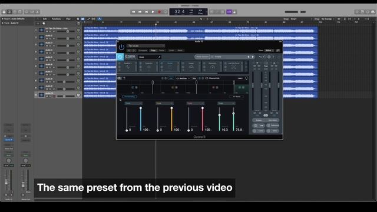Go to beginning of project
Image resolution: width=377 pixels, height=212 pixels.
click(x=147, y=12)
